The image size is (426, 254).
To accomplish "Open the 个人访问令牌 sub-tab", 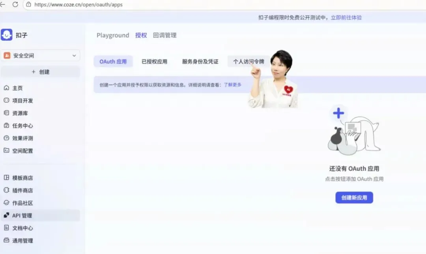I will (248, 61).
